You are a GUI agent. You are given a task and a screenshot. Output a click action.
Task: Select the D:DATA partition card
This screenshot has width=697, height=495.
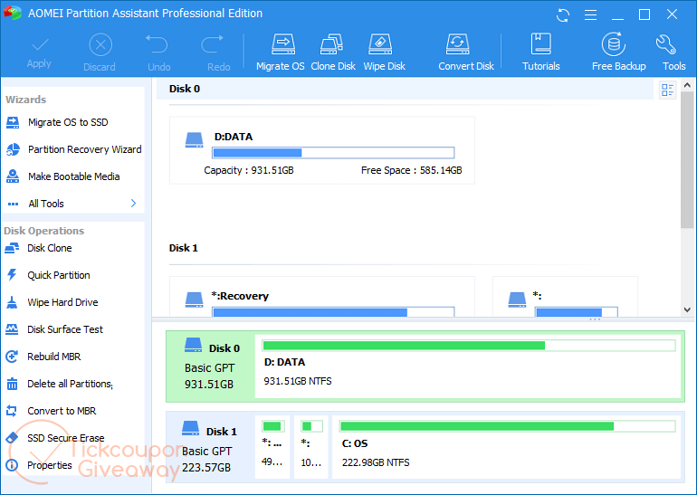(321, 150)
